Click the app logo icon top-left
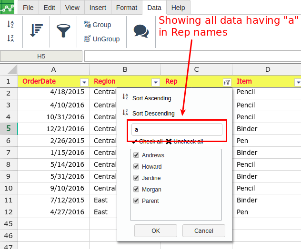The width and height of the screenshot is (301, 249). pos(8,8)
